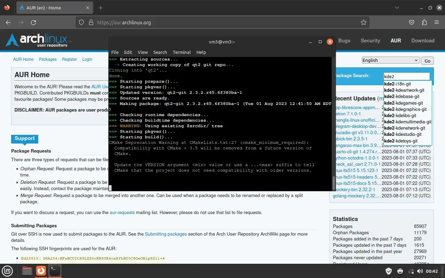Go to Security in Arch navigation
This screenshot has width=445, height=278.
click(x=370, y=41)
